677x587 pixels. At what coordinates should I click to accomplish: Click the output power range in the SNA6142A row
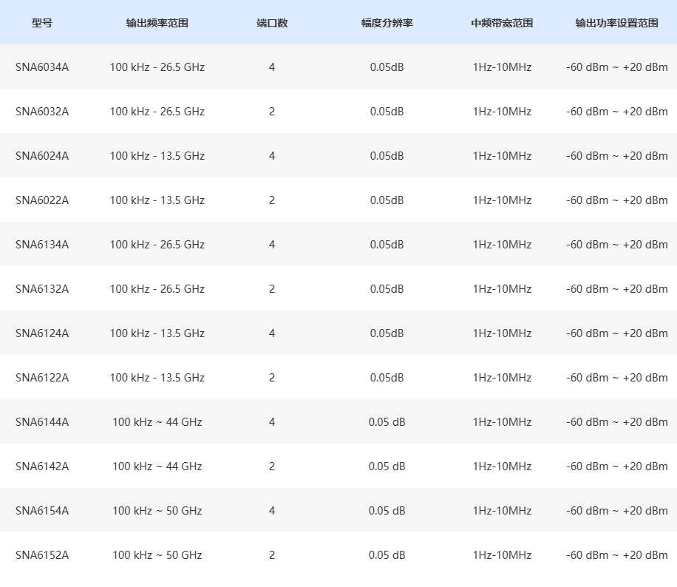tap(617, 466)
